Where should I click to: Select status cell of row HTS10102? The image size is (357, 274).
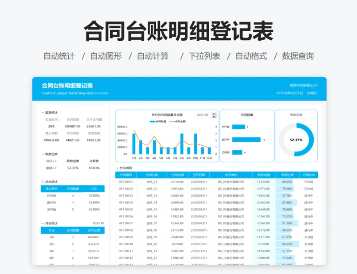pyautogui.click(x=309, y=189)
